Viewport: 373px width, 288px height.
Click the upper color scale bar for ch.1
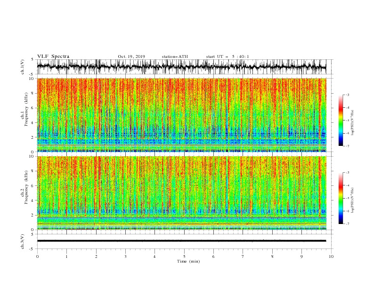point(341,120)
